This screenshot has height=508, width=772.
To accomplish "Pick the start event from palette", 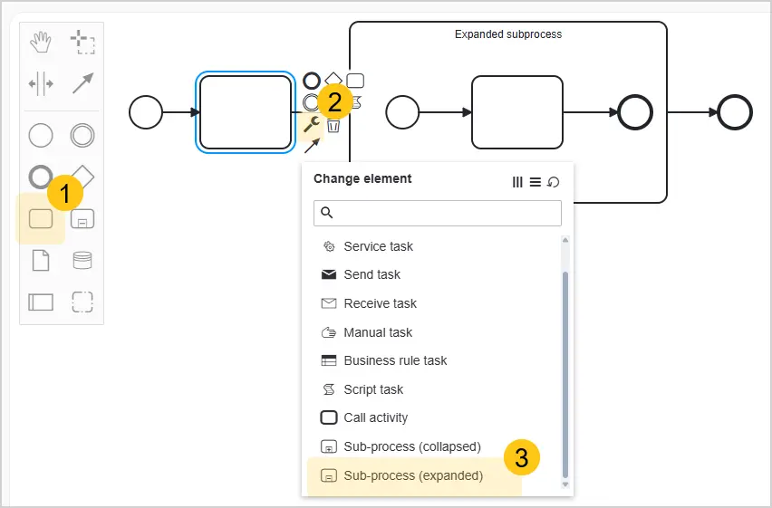I will pyautogui.click(x=41, y=135).
